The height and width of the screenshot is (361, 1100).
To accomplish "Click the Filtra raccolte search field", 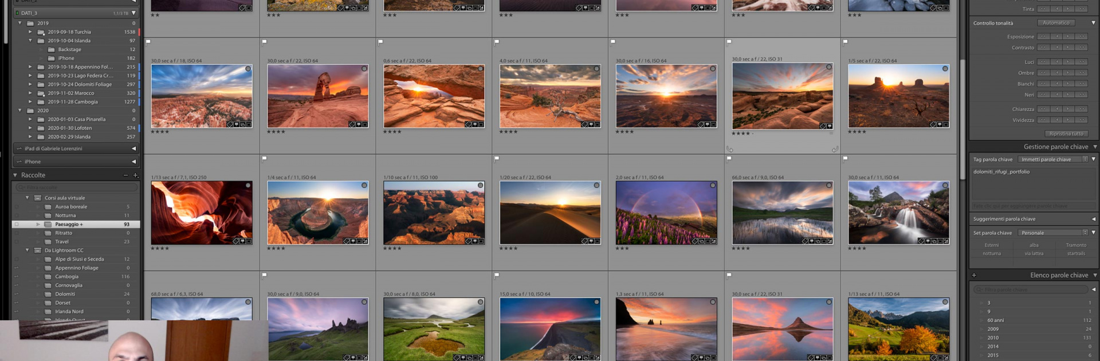I will click(x=77, y=187).
